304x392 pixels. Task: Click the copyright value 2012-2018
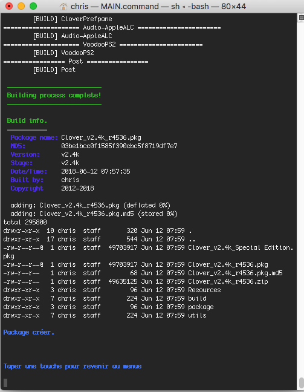[x=77, y=189]
